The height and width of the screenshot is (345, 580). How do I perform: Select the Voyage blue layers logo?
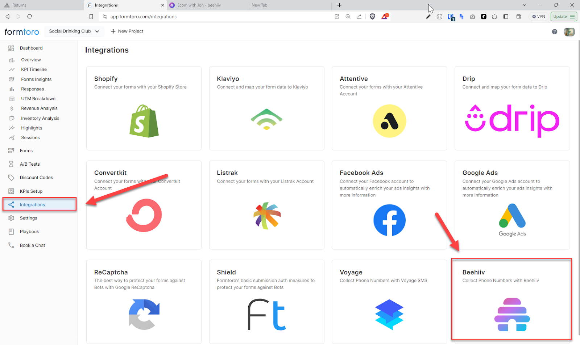(389, 314)
